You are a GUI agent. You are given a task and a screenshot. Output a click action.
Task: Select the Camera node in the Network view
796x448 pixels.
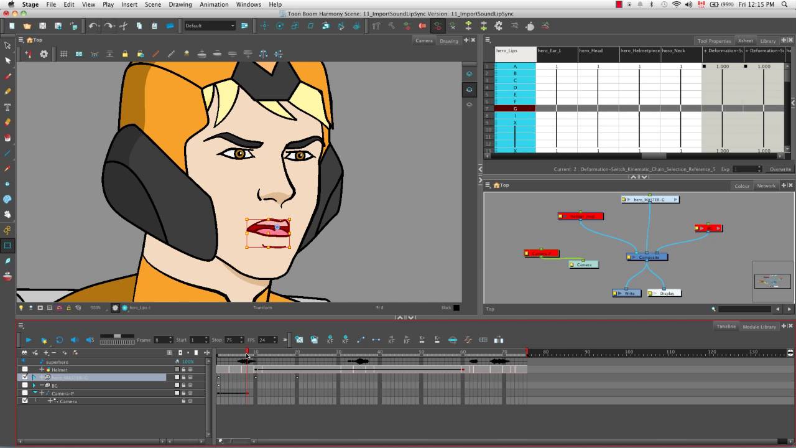[x=584, y=264]
